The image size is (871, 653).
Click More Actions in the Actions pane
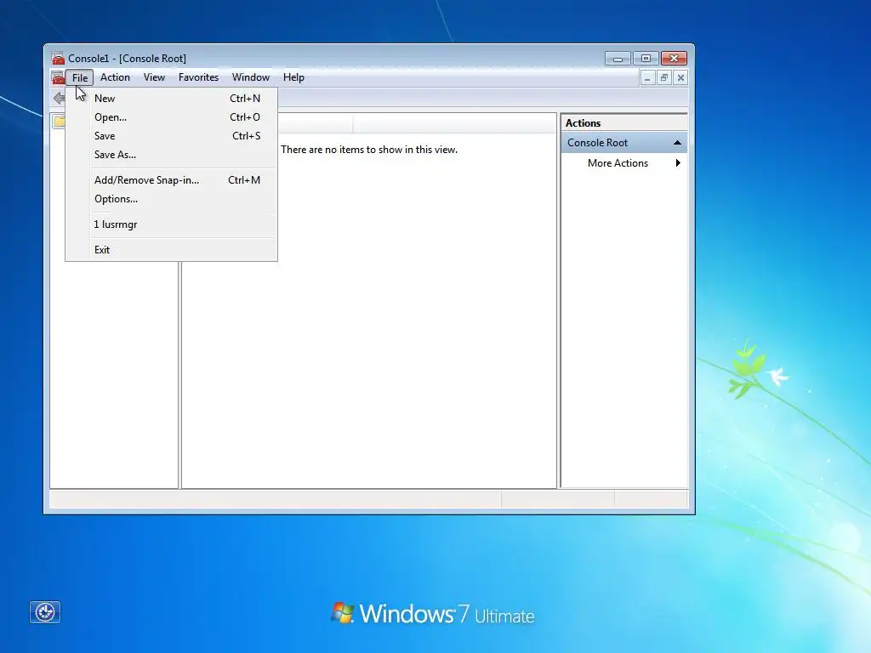point(618,163)
